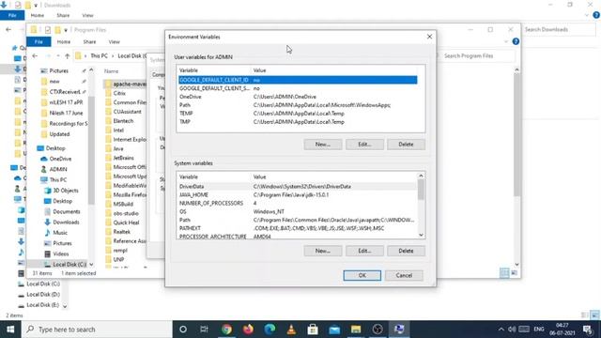Select the DriverData system variable
Viewport: 601px width, 338px height.
pyautogui.click(x=298, y=186)
